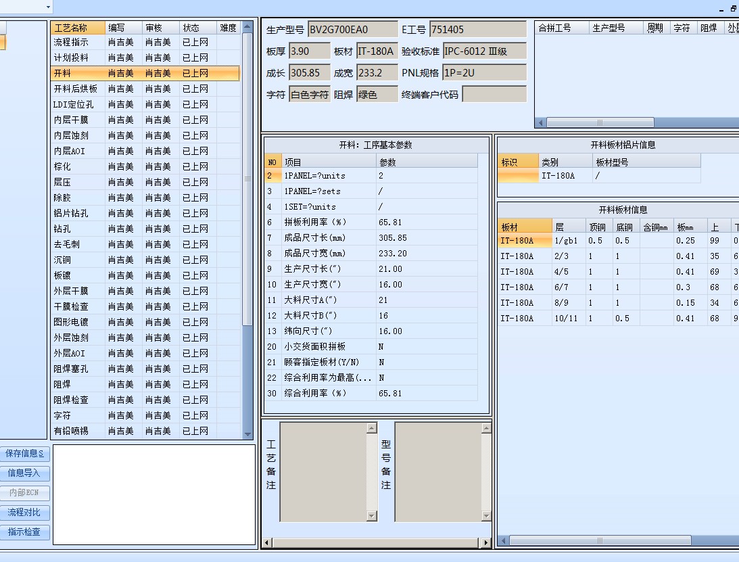Screen dimensions: 739x562
Task: Select the 成品尺寸长(mm) parameter row
Action: click(371, 238)
